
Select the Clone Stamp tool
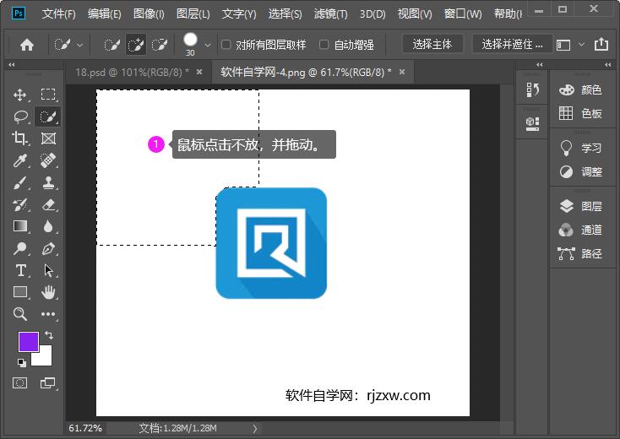pyautogui.click(x=48, y=182)
